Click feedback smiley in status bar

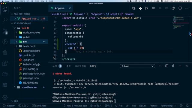click(x=181, y=106)
